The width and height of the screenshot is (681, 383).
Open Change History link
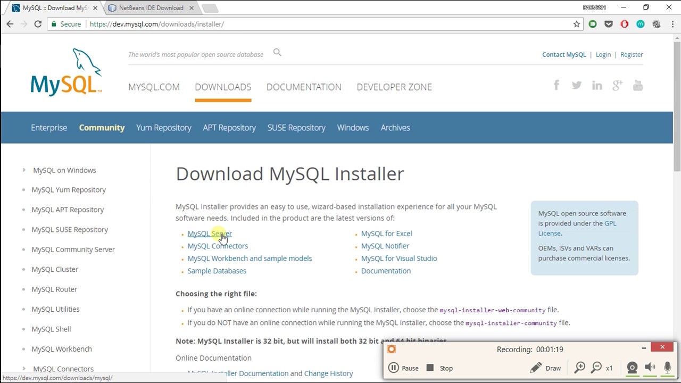click(328, 373)
